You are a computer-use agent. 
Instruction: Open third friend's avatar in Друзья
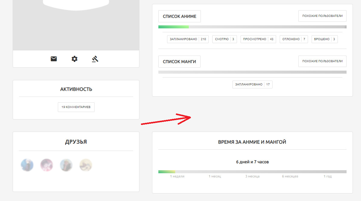(66, 165)
